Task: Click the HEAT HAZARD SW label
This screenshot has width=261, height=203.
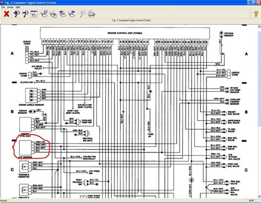Action: coord(77,182)
